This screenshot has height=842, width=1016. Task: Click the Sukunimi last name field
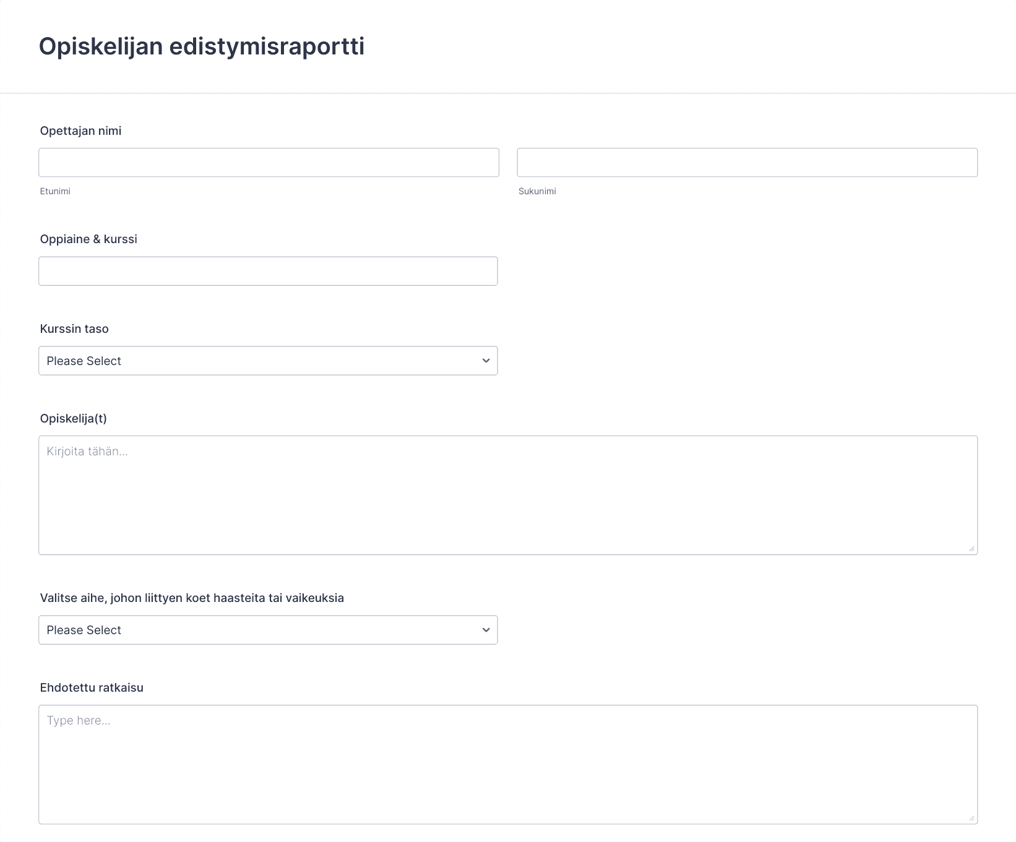(747, 163)
